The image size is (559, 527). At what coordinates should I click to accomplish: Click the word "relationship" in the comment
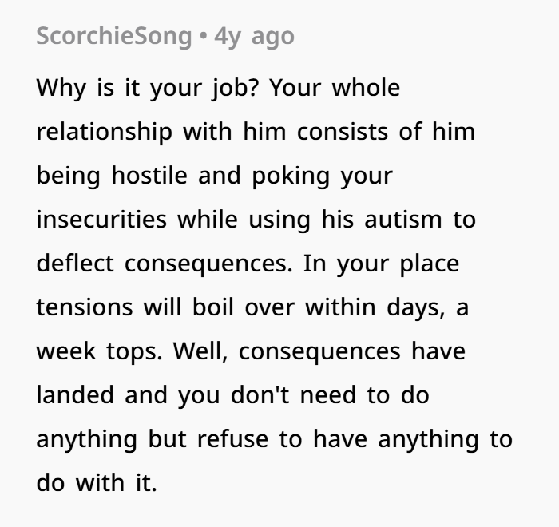click(x=105, y=132)
